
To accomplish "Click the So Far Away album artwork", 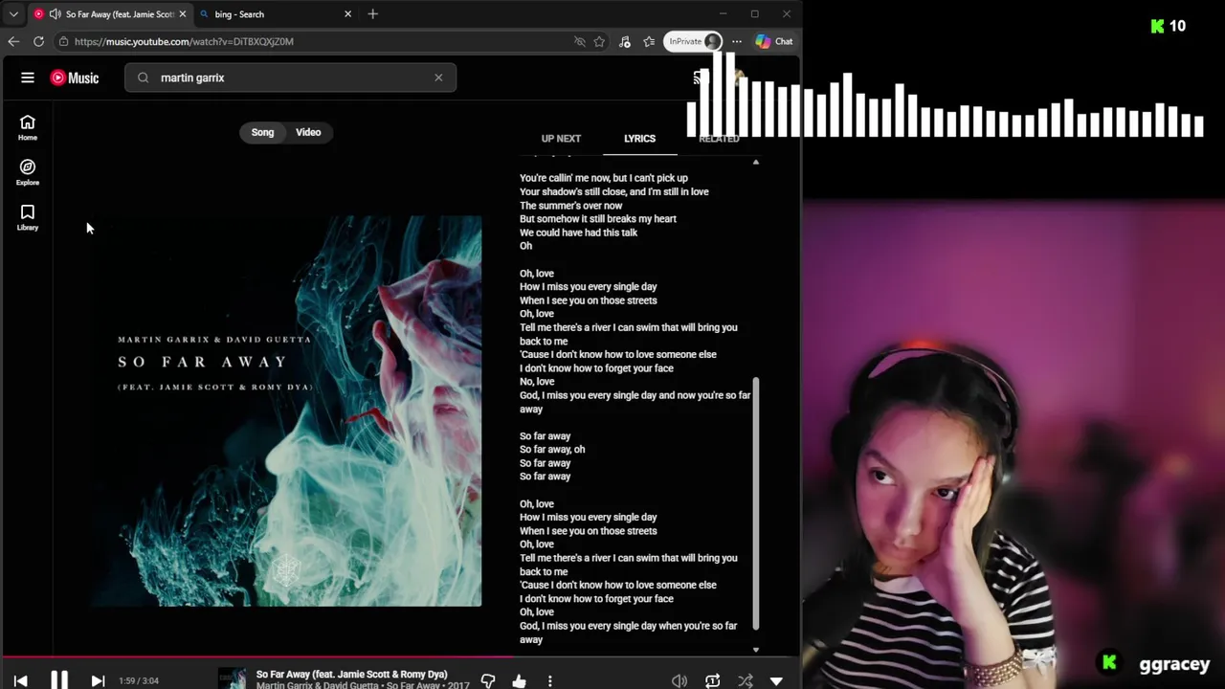I will coord(285,411).
